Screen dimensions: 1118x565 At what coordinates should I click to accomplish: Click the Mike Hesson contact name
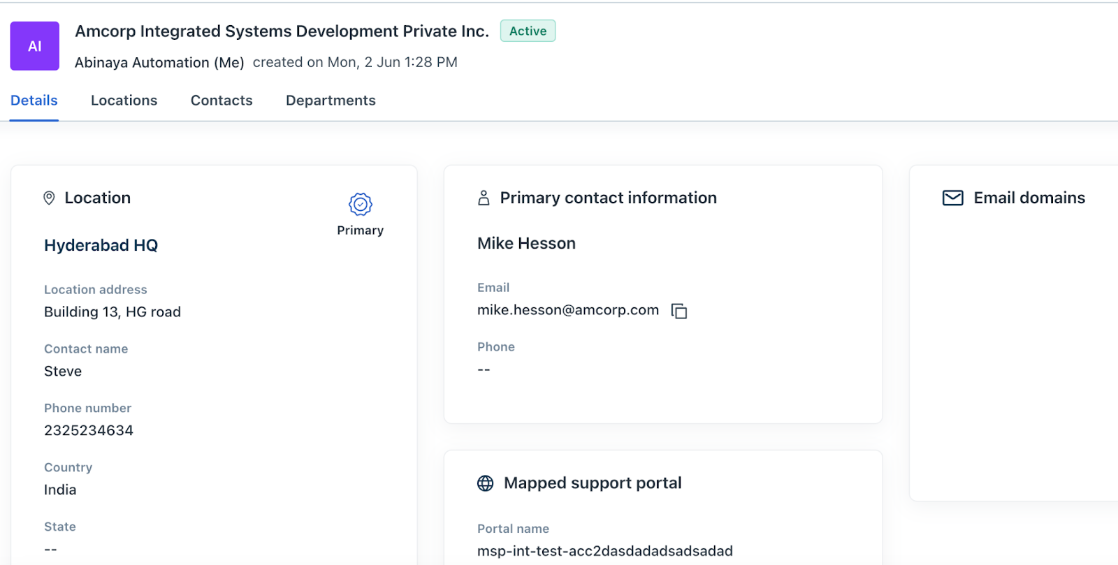pyautogui.click(x=527, y=243)
